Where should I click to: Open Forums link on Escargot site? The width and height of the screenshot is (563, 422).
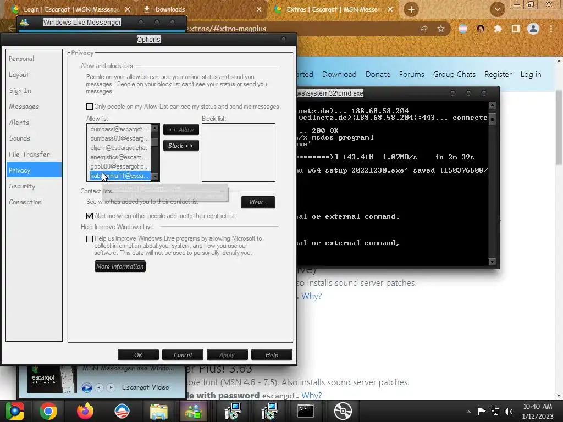tap(411, 74)
